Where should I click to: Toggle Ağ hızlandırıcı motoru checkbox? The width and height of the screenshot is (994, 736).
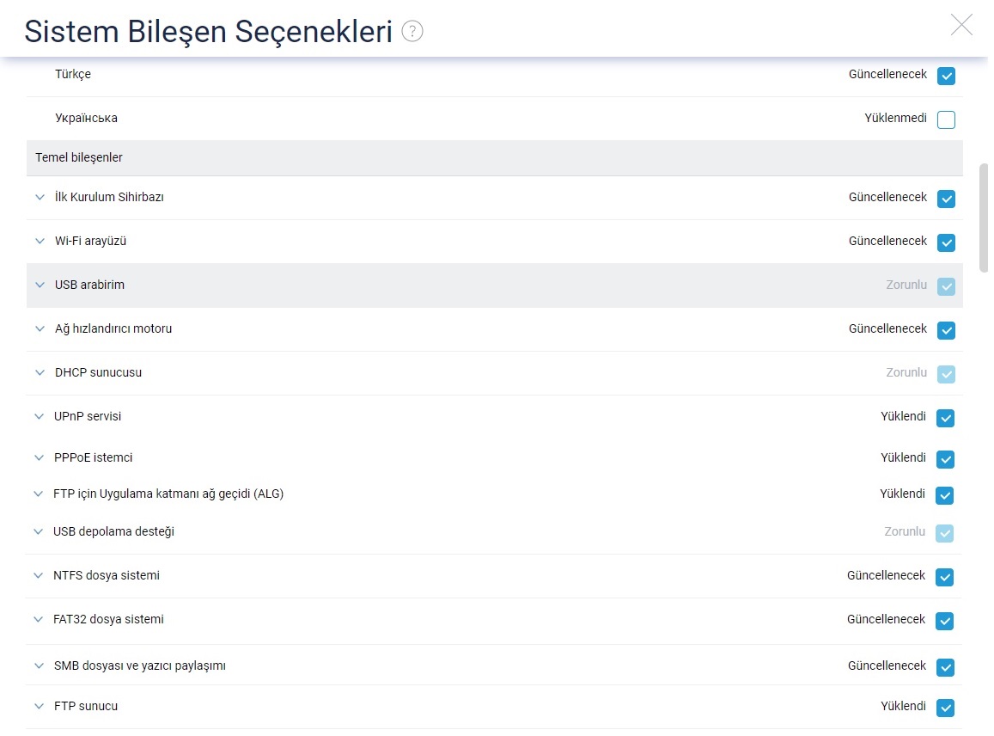[946, 330]
